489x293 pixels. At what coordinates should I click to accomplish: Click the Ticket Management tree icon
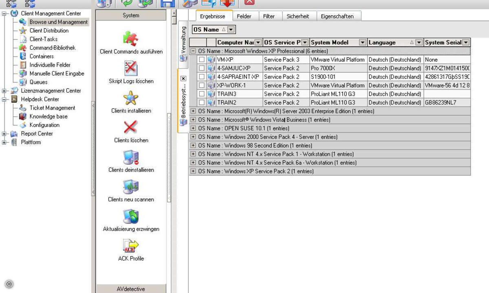pos(23,108)
